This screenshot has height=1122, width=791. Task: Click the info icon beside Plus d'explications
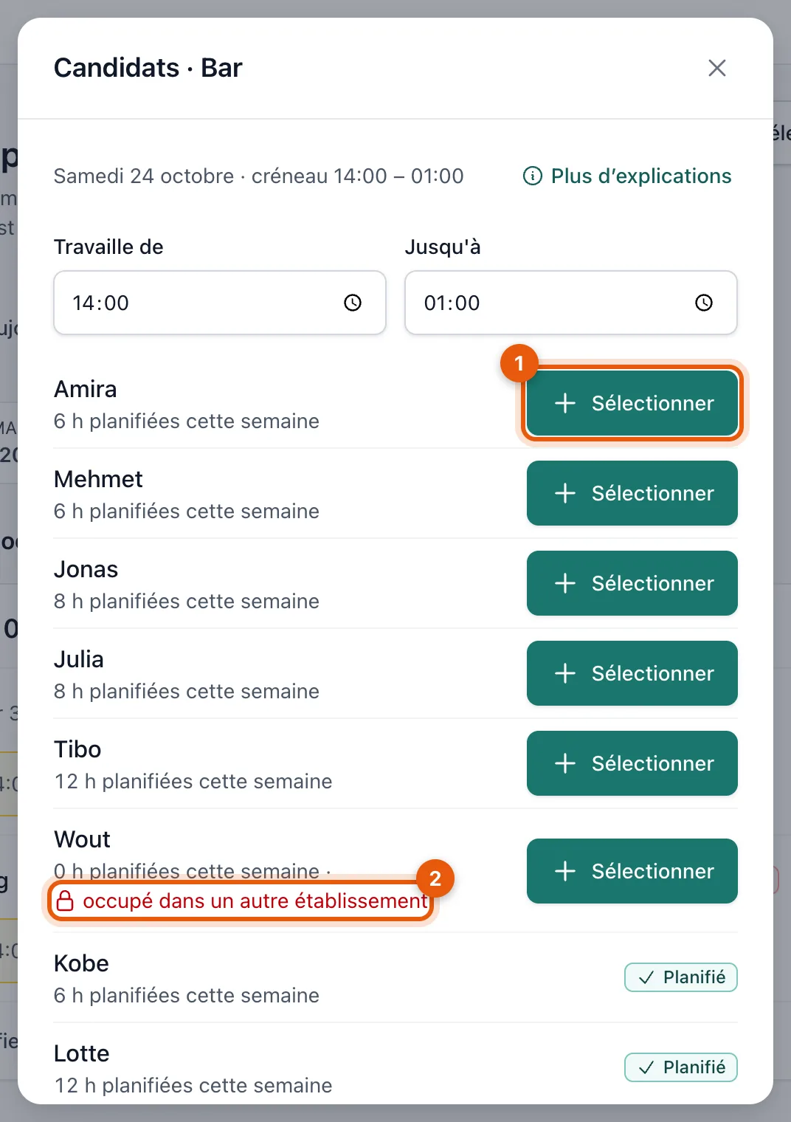(533, 176)
